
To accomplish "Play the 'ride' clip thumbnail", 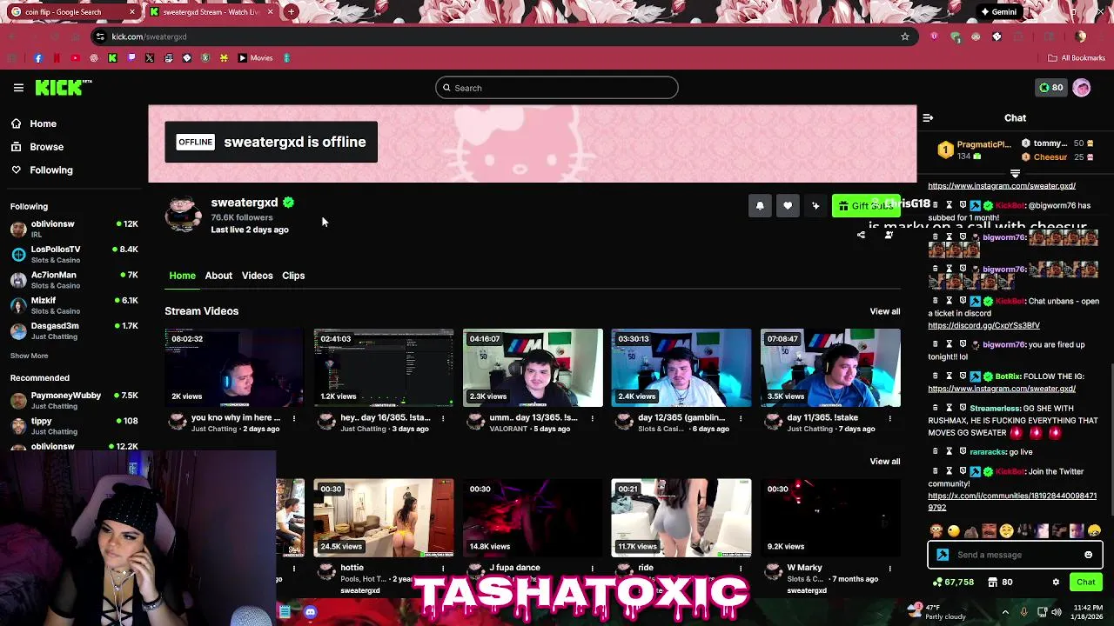I will 681,517.
